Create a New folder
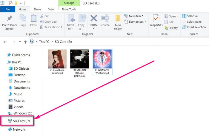This screenshot has height=136, width=209. tap(118, 22)
